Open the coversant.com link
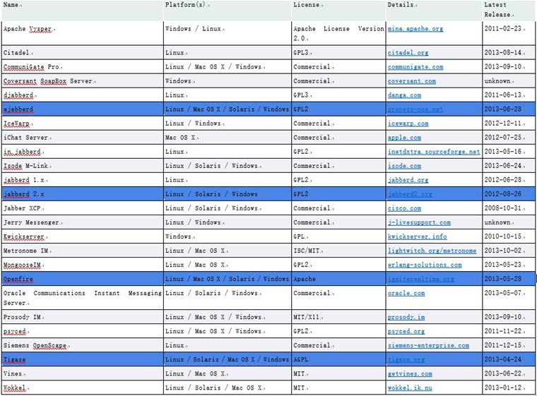This screenshot has width=537, height=396. (x=412, y=81)
